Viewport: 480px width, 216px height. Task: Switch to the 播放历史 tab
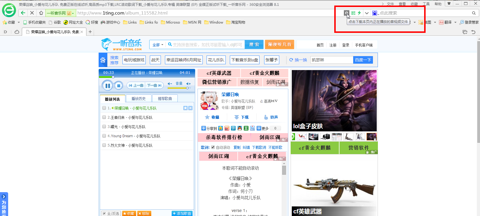pos(138,99)
